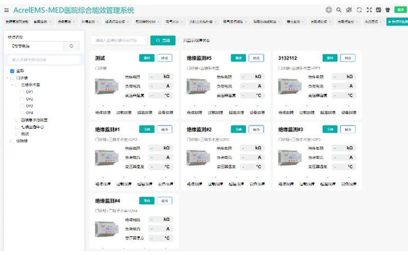
Task: Select the active green tab at far right
Action: click(397, 21)
